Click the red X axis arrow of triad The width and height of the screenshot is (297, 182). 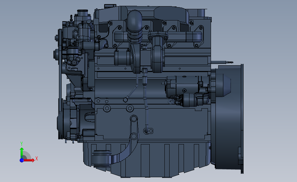click(29, 160)
